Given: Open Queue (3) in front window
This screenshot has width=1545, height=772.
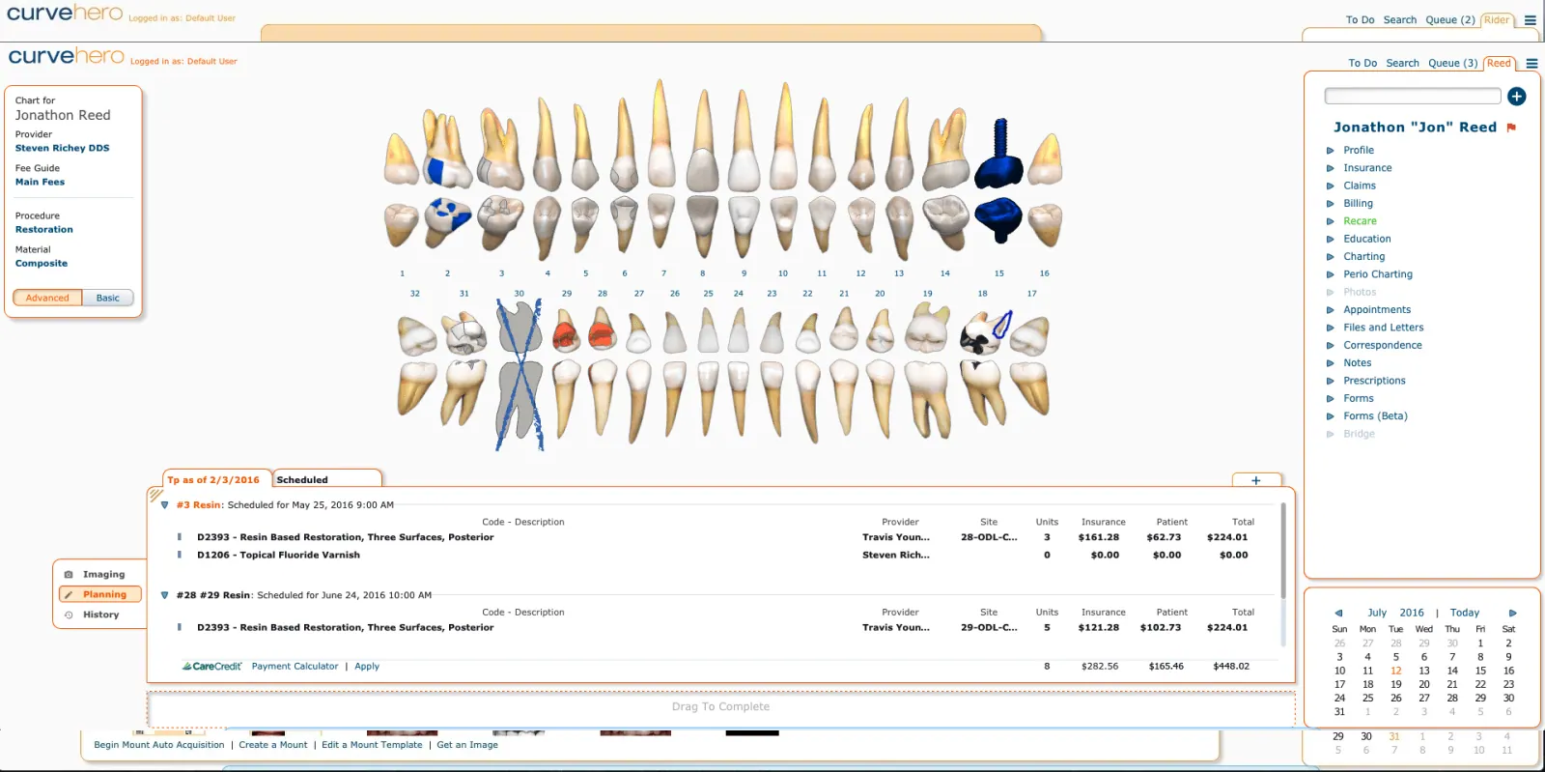Looking at the screenshot, I should click(x=1452, y=64).
